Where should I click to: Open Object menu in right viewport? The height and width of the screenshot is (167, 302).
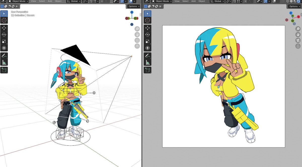pyautogui.click(x=202, y=1)
